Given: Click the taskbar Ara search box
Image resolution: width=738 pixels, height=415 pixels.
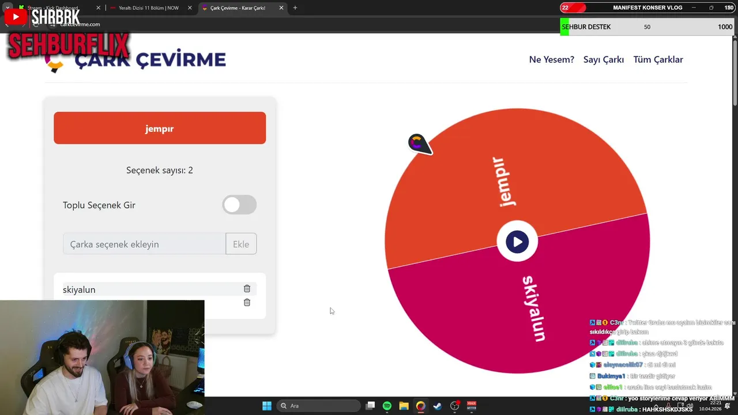Looking at the screenshot, I should (318, 406).
